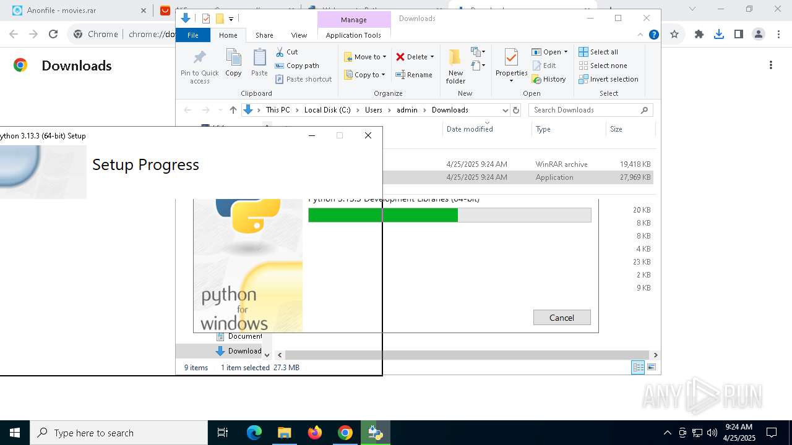Click Windows taskbar search box
The width and height of the screenshot is (792, 445).
click(119, 433)
